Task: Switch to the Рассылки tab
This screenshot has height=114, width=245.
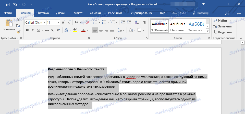Action: [115, 13]
